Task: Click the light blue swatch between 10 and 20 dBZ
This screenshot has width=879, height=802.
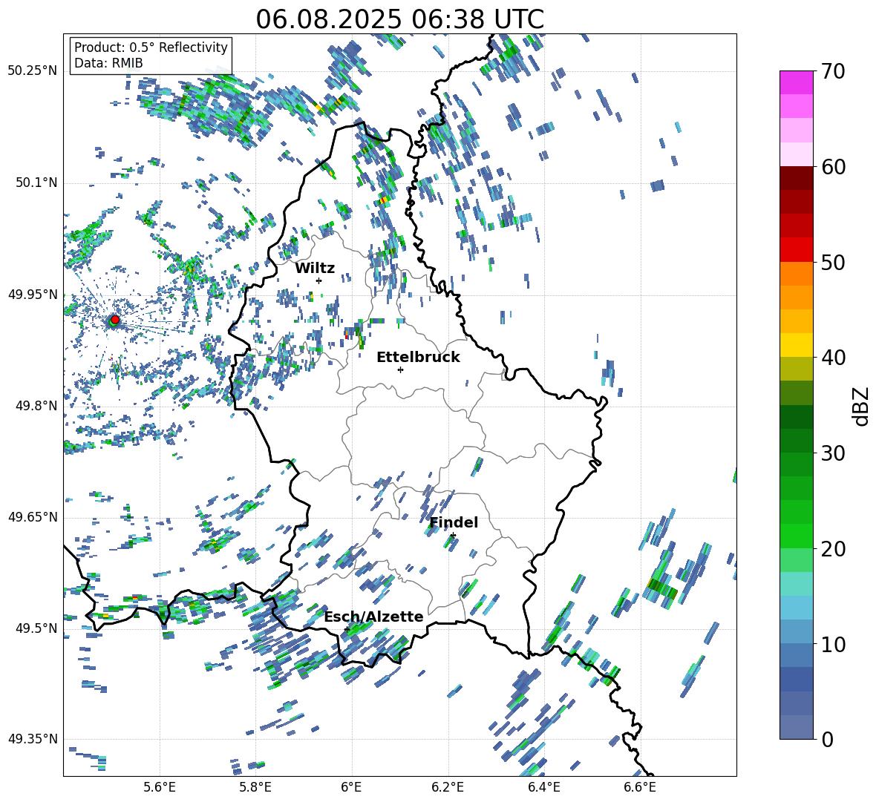Action: click(x=797, y=608)
